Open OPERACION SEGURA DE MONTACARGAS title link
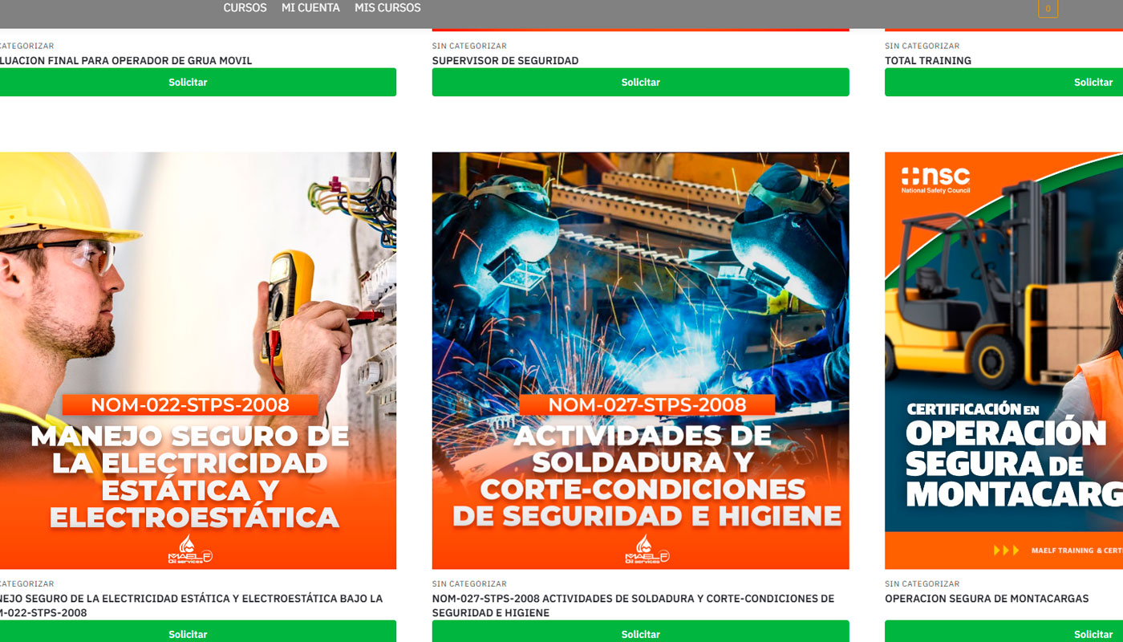Screen dimensions: 1123x642 point(987,599)
